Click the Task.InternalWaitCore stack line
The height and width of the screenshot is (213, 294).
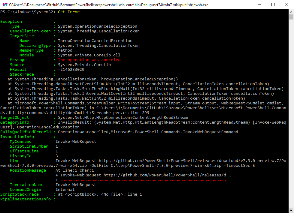click(x=141, y=94)
